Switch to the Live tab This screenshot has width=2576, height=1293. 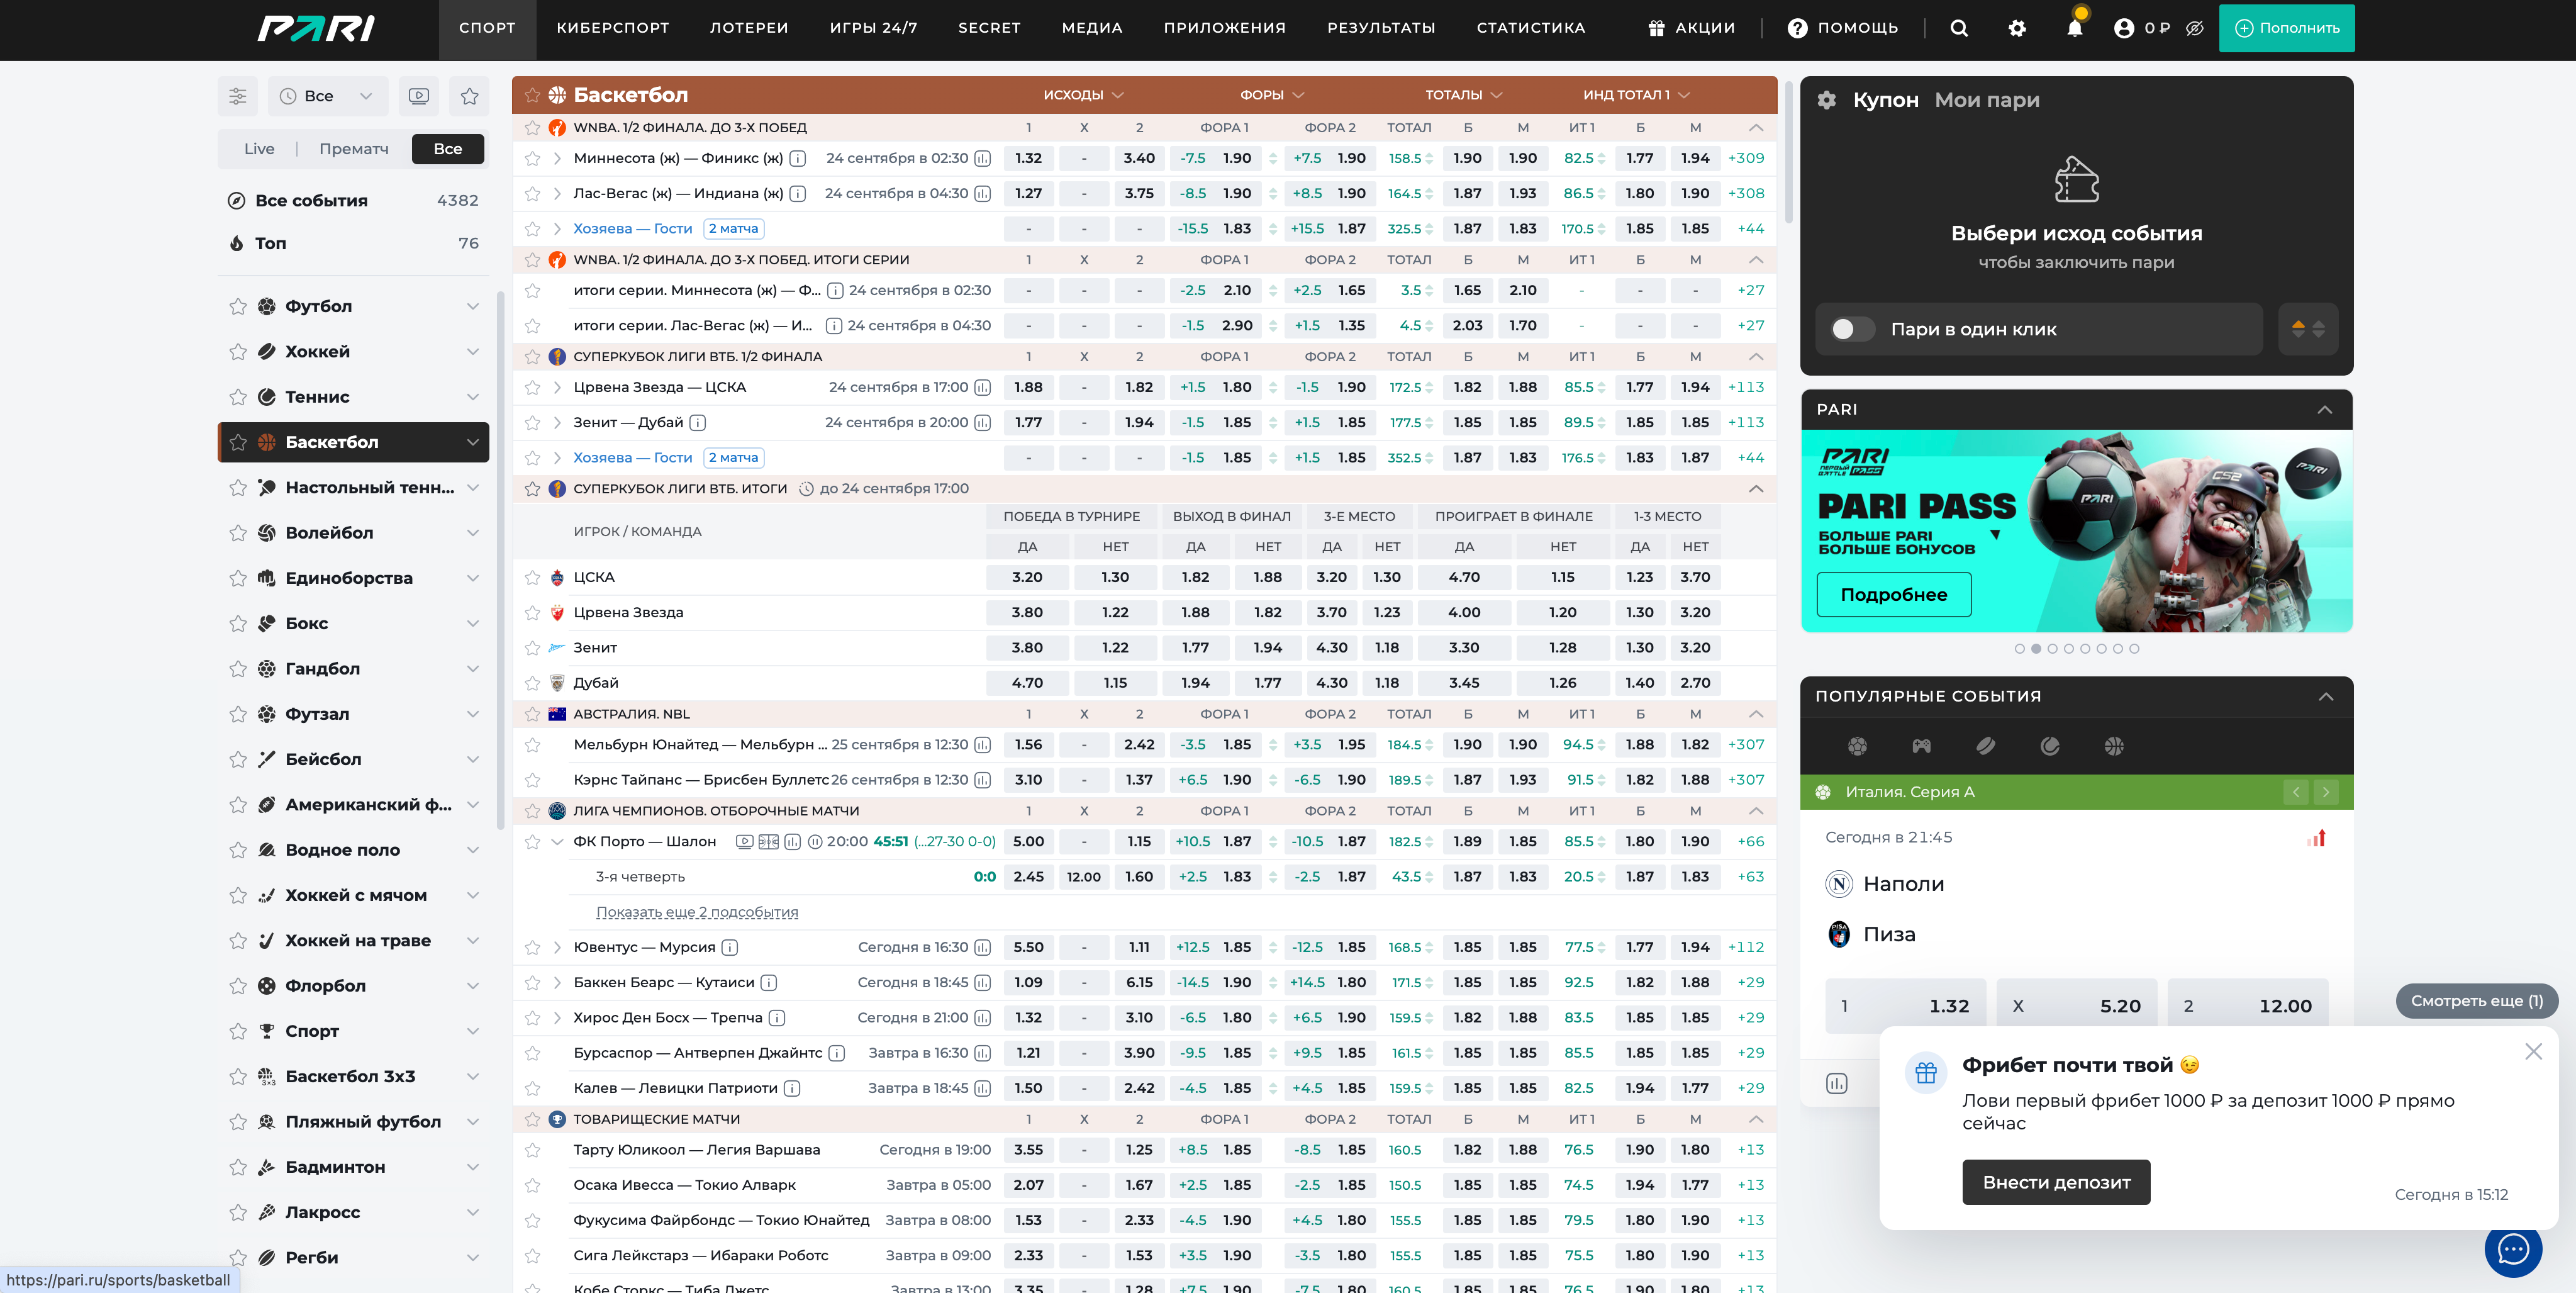[x=259, y=149]
